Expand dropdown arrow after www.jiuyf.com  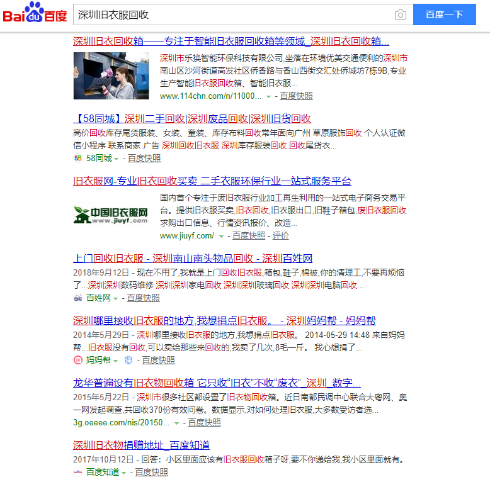click(221, 237)
